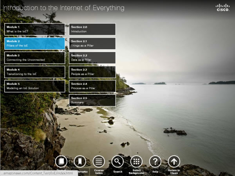Click the Search magnifier icon
The width and height of the screenshot is (235, 176).
117,162
